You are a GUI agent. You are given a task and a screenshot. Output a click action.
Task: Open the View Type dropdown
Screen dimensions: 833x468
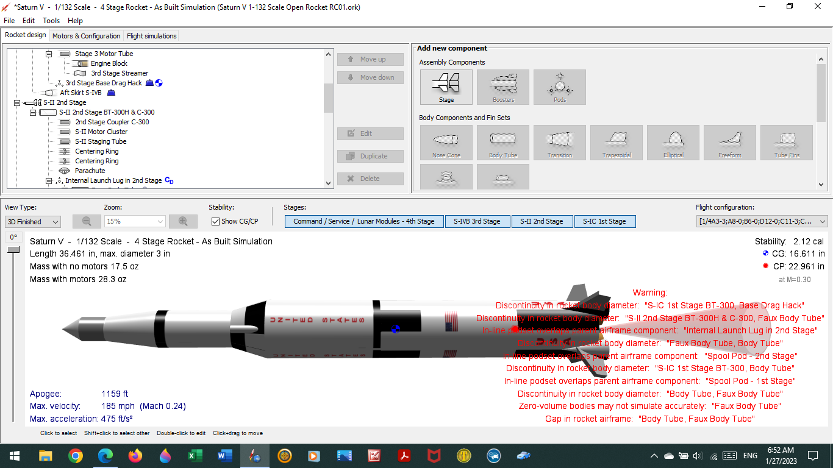32,221
